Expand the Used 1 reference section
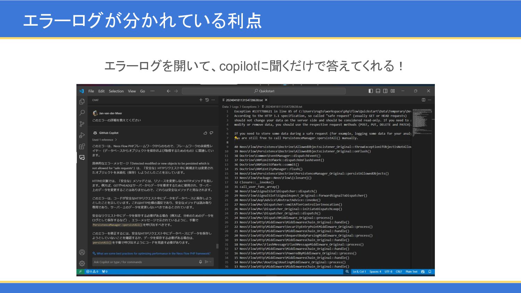Viewport: 521px width, 293px height. click(x=104, y=140)
